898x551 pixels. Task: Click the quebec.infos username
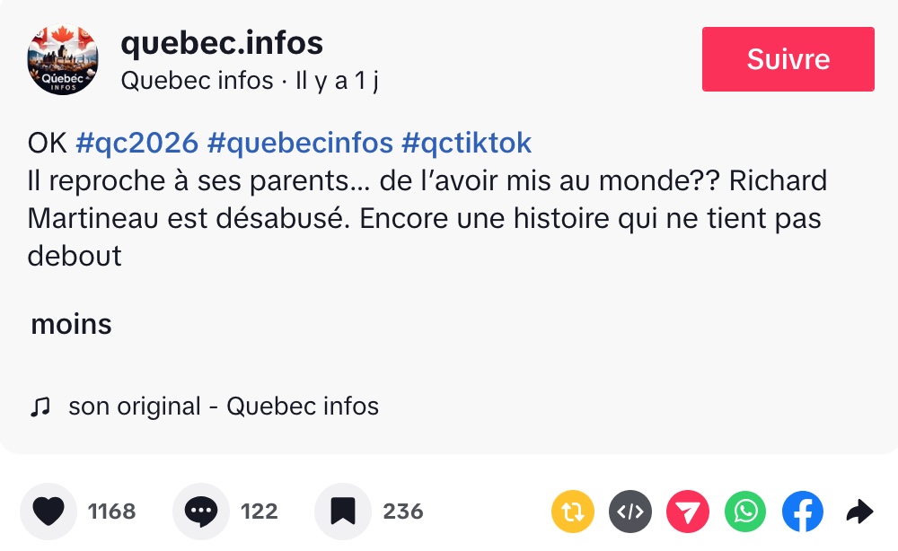pyautogui.click(x=222, y=42)
